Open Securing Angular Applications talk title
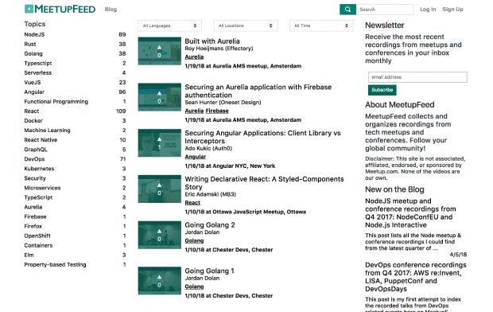Viewport: 493px width, 312px height. tap(263, 137)
